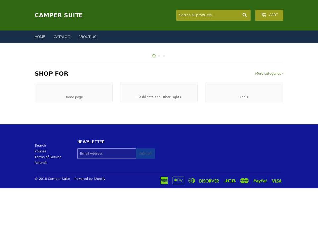Click the American Express payment icon
Viewport: 318px width, 239px height.
[164, 181]
